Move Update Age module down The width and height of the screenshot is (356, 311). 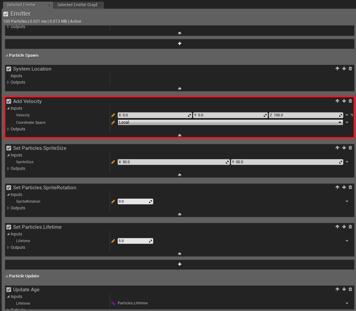point(344,289)
